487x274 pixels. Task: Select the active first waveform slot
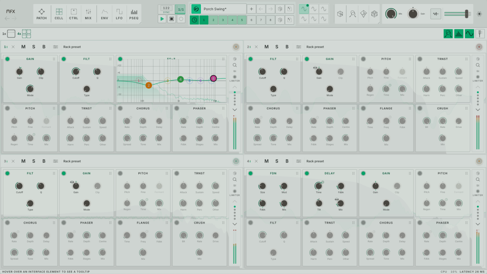point(304,9)
